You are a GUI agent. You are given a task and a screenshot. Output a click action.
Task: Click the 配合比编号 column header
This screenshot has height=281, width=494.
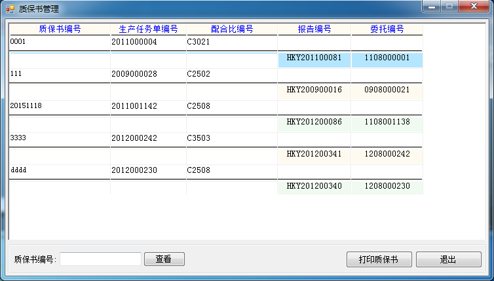232,29
